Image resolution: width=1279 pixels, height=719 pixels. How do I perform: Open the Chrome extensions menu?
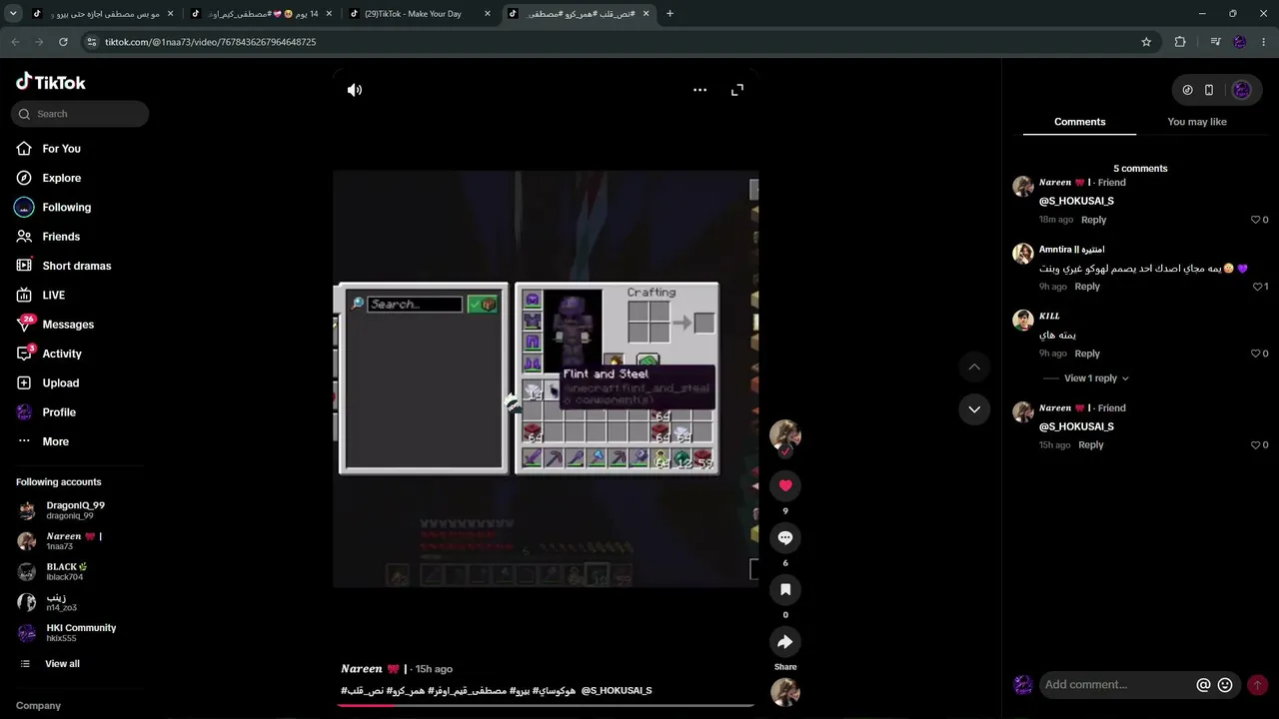pos(1180,42)
